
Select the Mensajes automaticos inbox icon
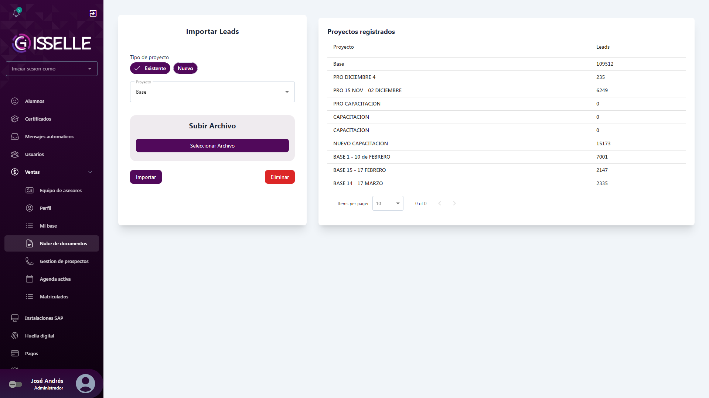tap(15, 136)
